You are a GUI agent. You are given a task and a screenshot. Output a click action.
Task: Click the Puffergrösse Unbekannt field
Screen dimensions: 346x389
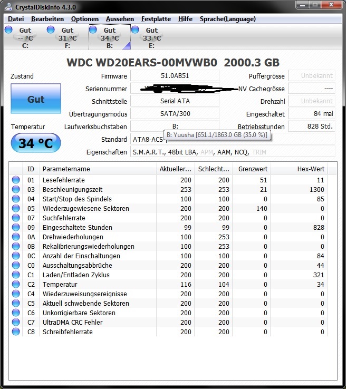point(312,76)
